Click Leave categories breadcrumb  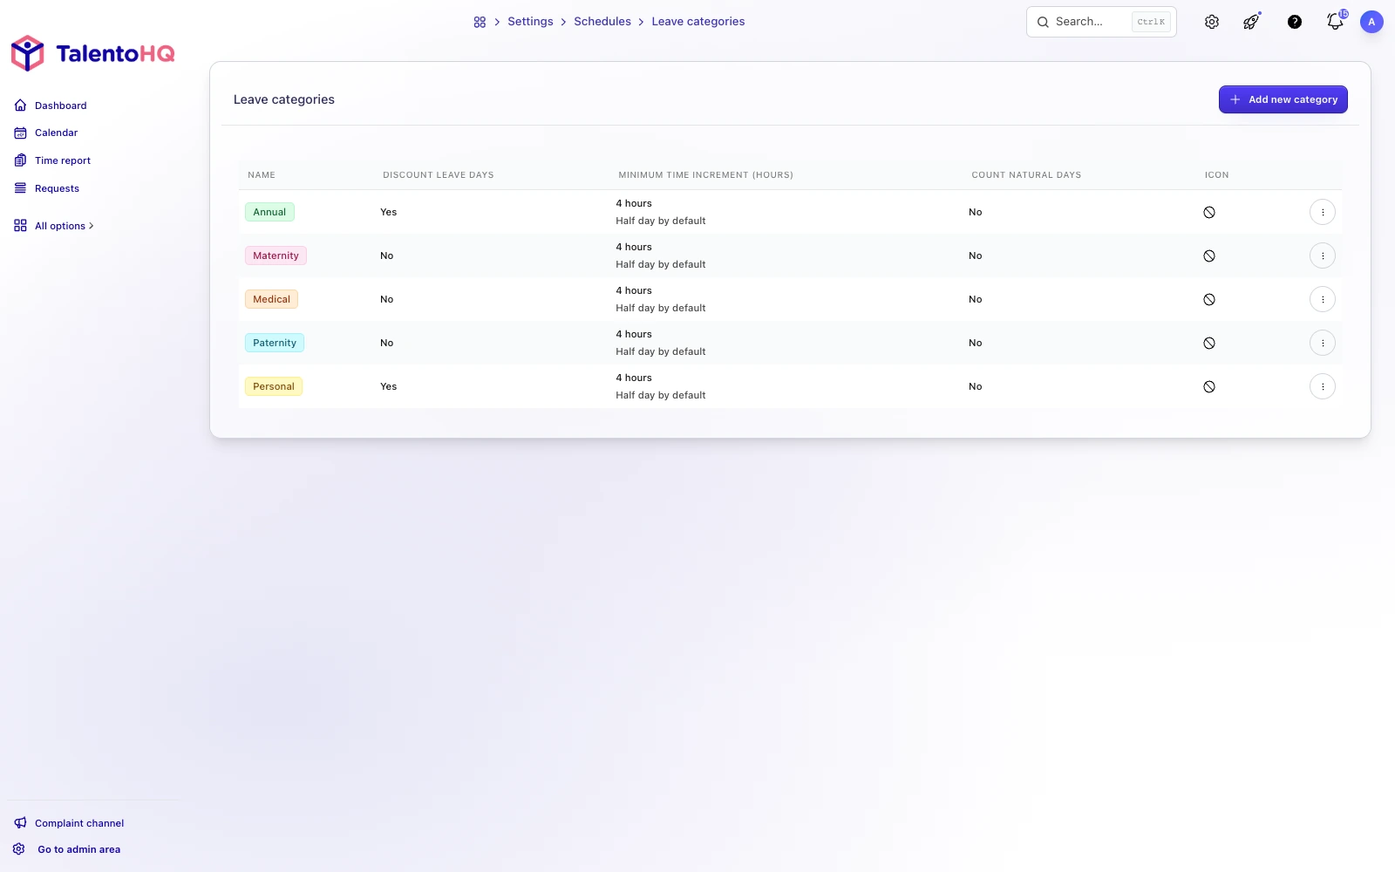point(697,22)
